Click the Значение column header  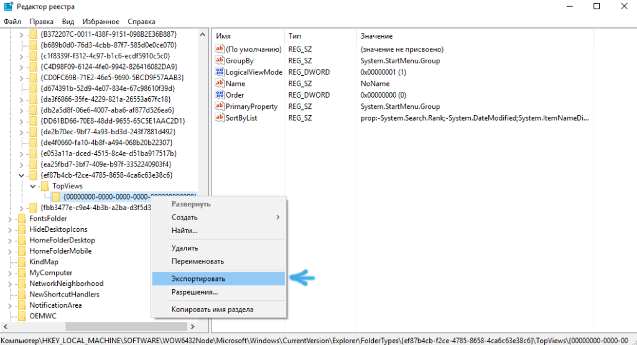[x=376, y=36]
